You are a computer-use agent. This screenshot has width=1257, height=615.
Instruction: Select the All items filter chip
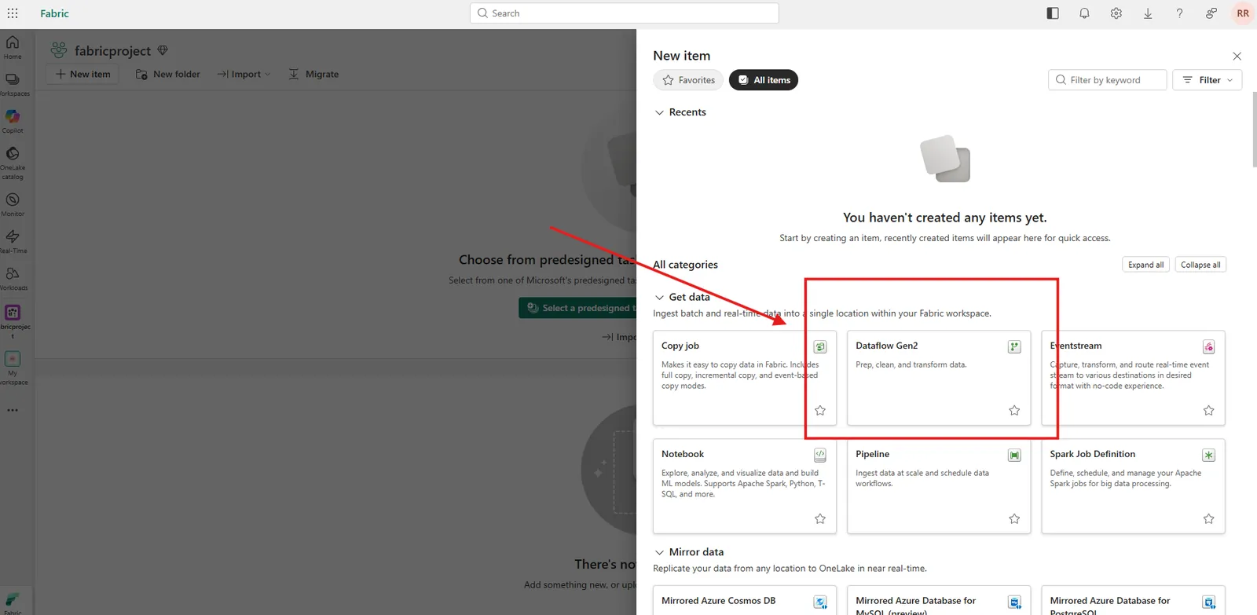tap(764, 80)
